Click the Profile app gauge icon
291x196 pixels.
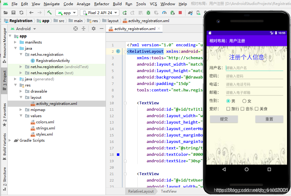[164, 13]
